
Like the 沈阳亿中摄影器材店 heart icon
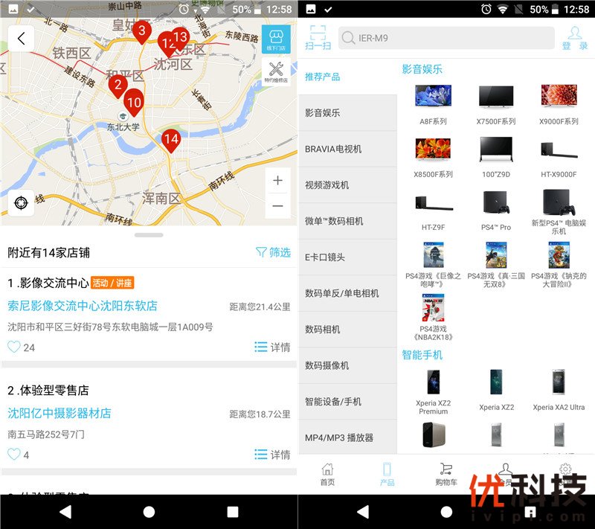[x=14, y=455]
